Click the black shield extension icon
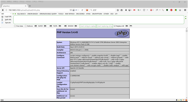This screenshot has height=102, width=188. pyautogui.click(x=167, y=10)
